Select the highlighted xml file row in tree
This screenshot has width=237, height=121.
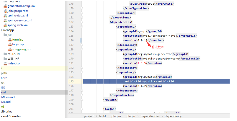click(34, 92)
